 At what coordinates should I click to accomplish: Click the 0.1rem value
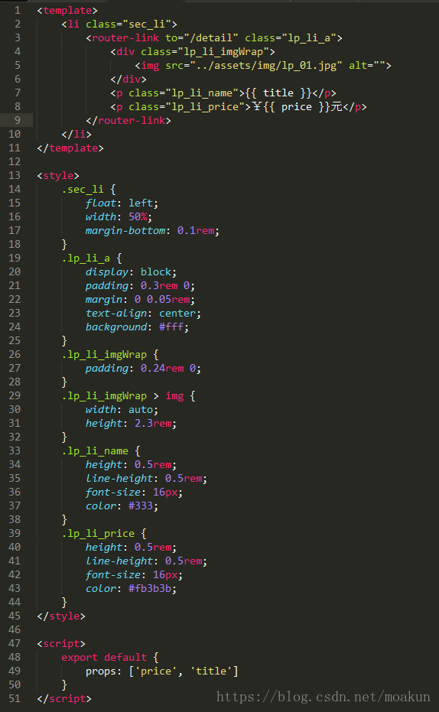(196, 230)
